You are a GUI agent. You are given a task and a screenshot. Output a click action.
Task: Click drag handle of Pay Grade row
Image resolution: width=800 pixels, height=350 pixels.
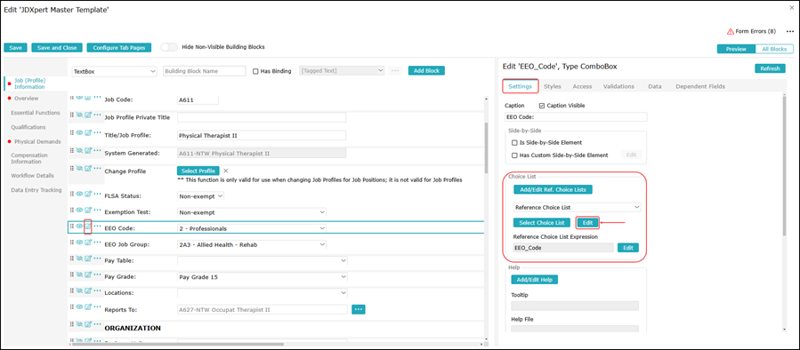[x=72, y=275]
